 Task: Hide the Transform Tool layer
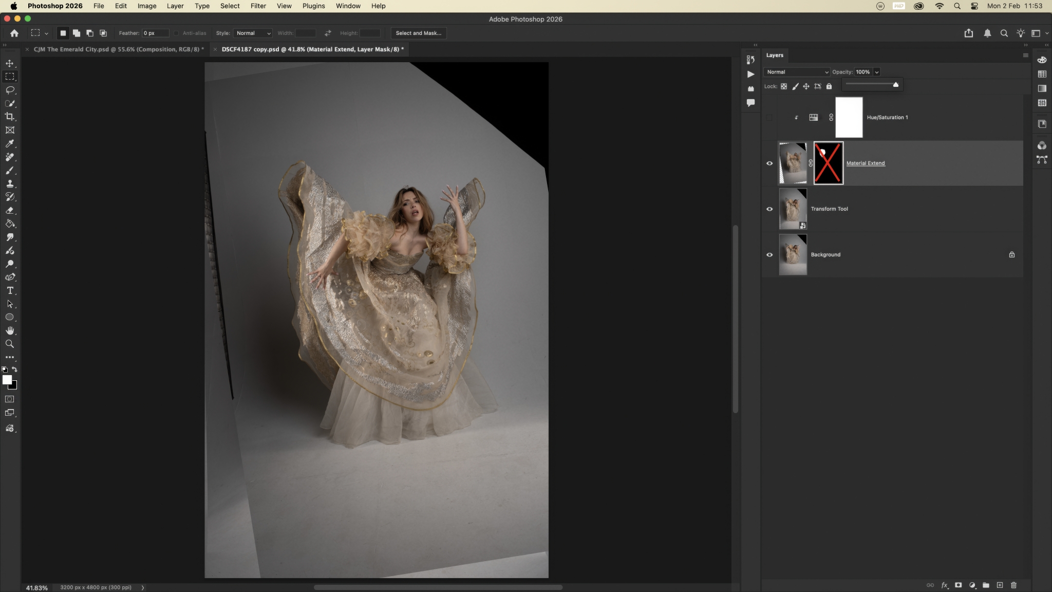coord(769,209)
